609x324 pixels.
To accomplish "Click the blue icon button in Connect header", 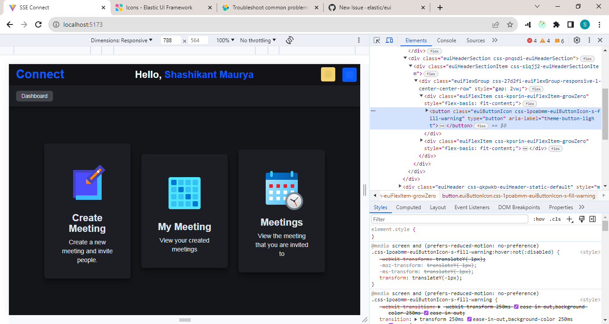I will [350, 74].
